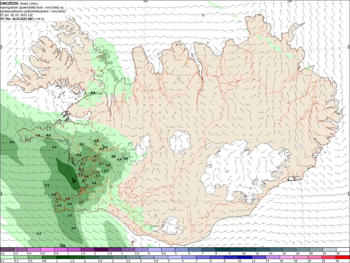This screenshot has width=350, height=263.
Task: Click the rain legend 0.3 green swatch
Action: click(x=21, y=257)
